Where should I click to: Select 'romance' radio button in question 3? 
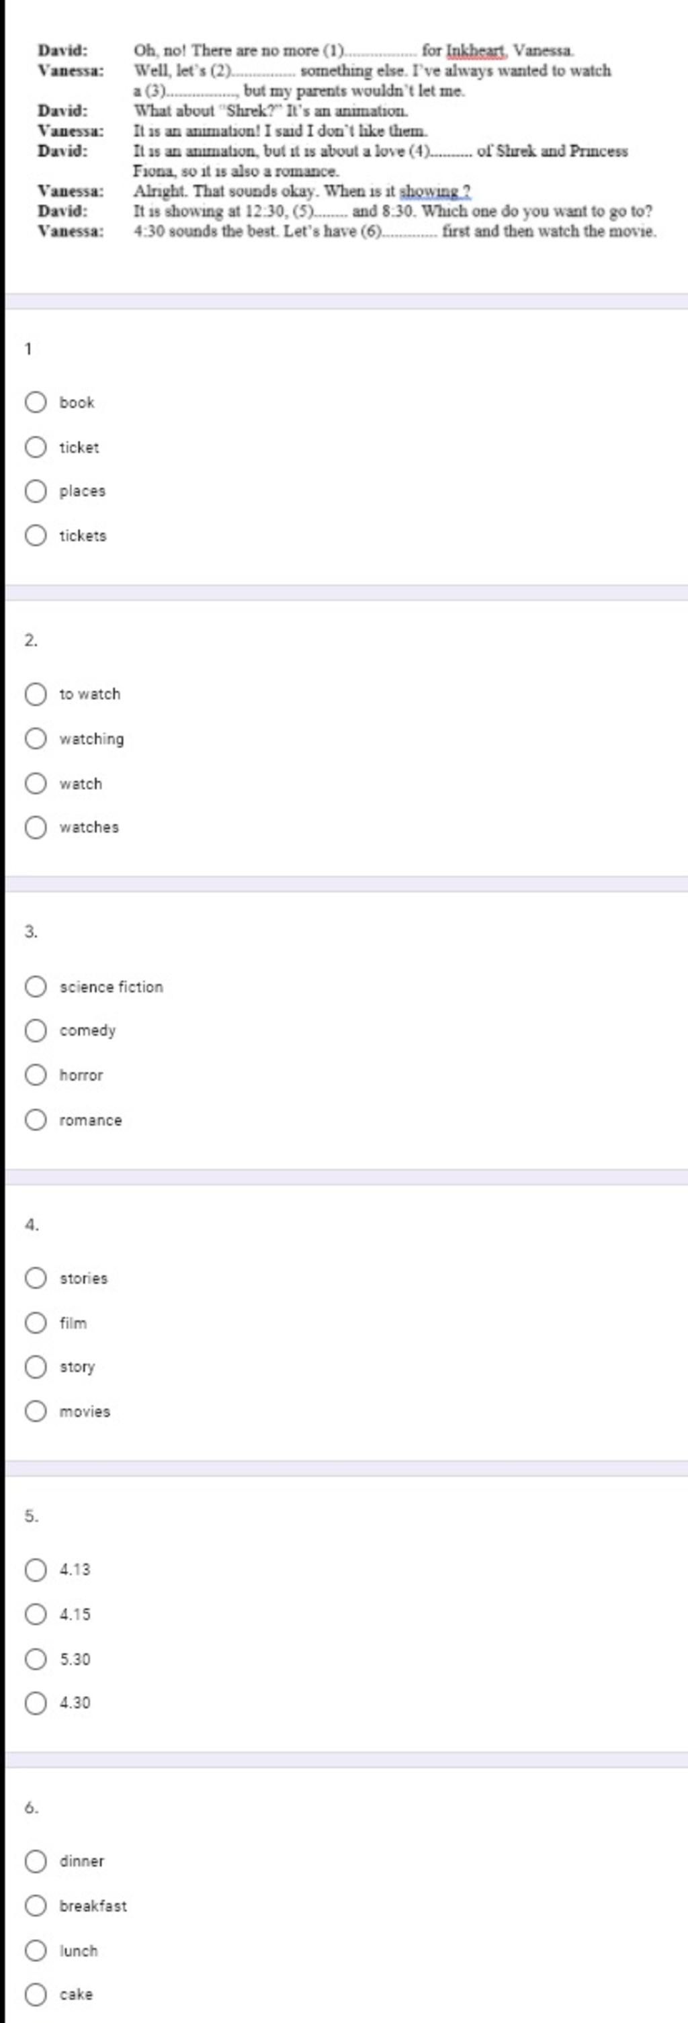pos(36,1120)
